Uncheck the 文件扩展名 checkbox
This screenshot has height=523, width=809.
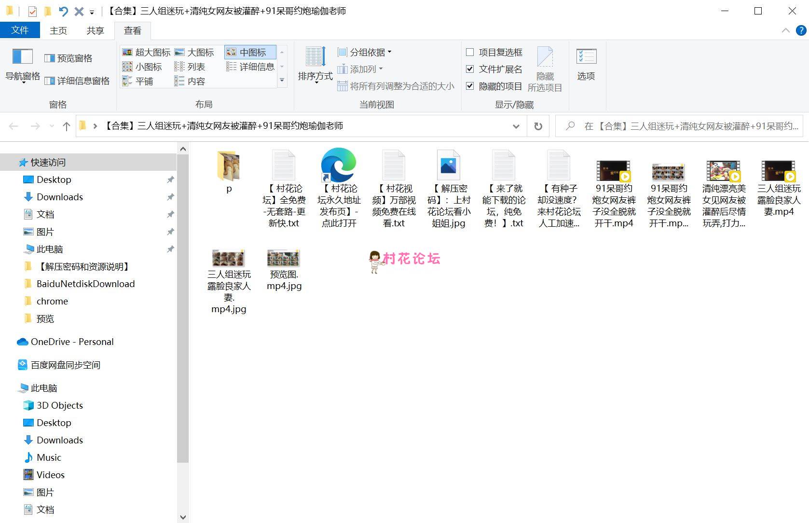[x=470, y=69]
